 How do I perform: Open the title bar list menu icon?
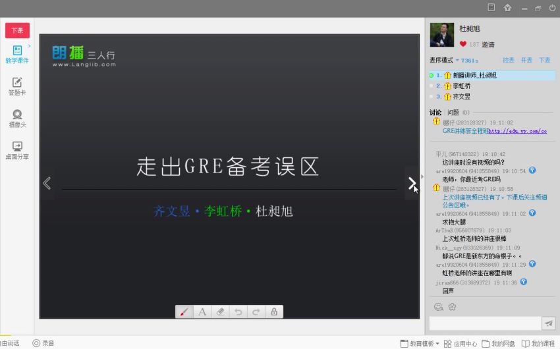coord(491,7)
